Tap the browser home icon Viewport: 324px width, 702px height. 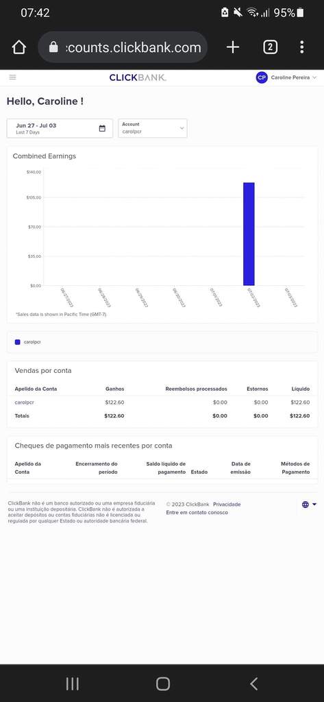(x=18, y=47)
